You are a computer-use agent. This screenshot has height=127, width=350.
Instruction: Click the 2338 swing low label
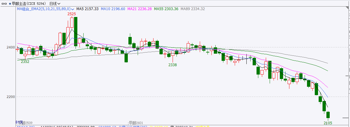[173, 65]
